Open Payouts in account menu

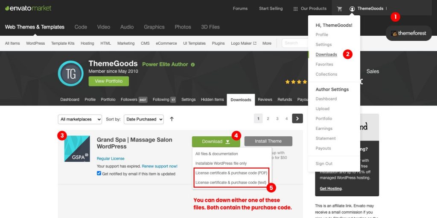(x=323, y=148)
